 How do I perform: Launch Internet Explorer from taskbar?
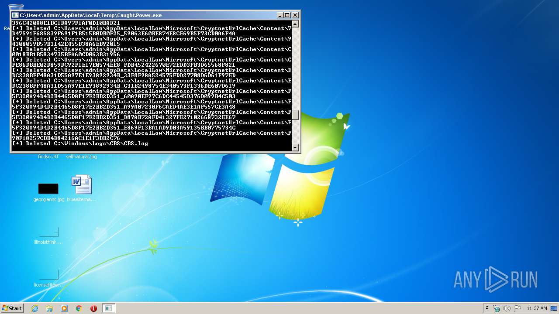point(35,308)
